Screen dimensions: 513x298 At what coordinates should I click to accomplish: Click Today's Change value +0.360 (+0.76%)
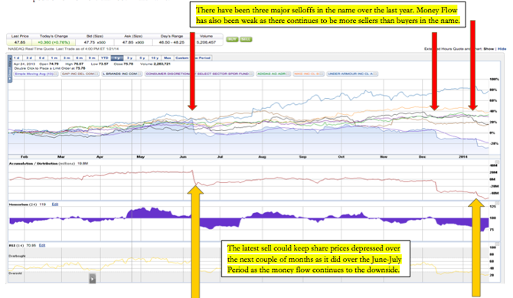pyautogui.click(x=54, y=42)
